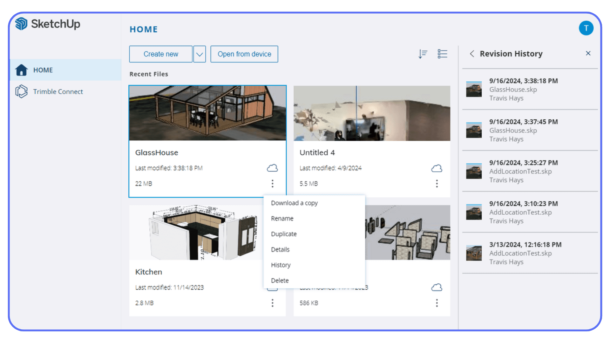Click Open from device
610x343 pixels.
click(244, 54)
